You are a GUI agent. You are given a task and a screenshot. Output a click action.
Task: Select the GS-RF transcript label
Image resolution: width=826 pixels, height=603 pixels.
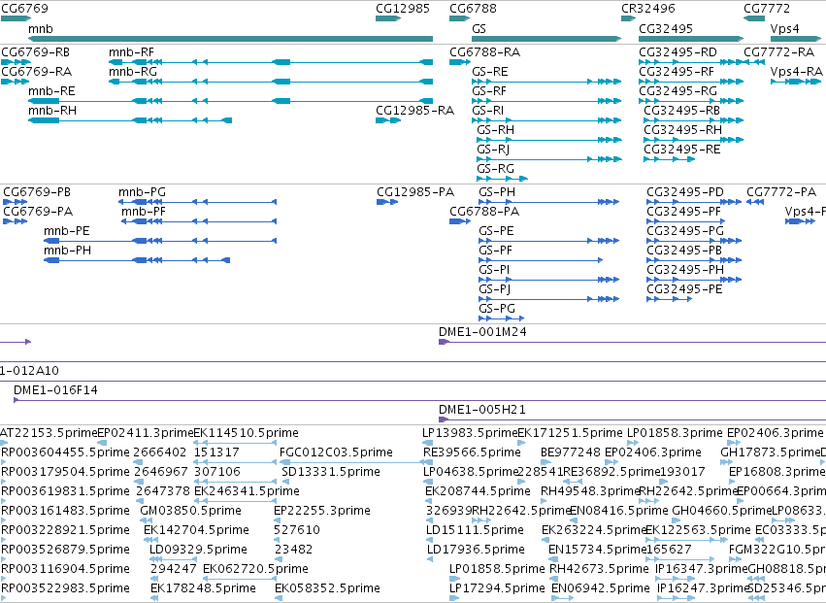(489, 90)
